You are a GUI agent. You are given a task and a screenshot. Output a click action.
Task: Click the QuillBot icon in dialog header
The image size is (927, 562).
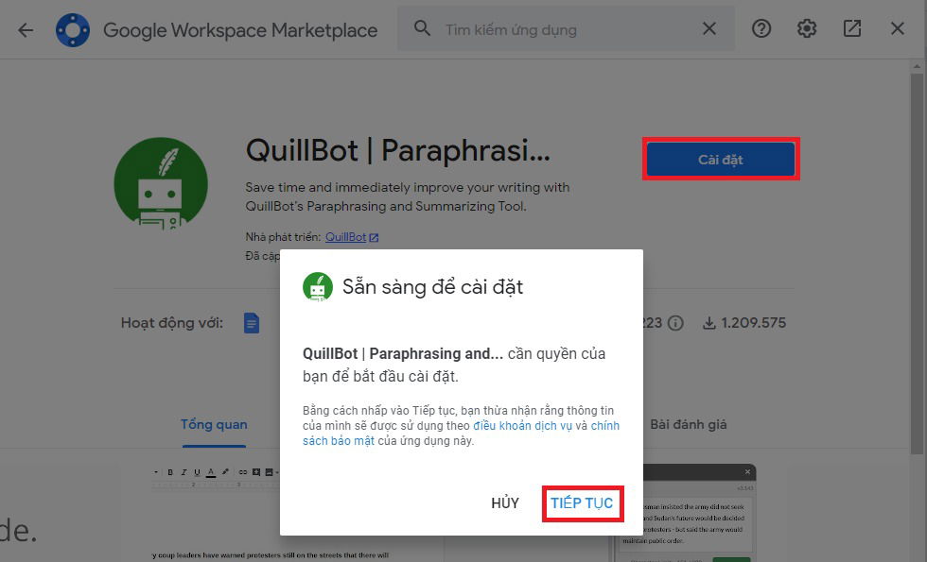tap(318, 287)
